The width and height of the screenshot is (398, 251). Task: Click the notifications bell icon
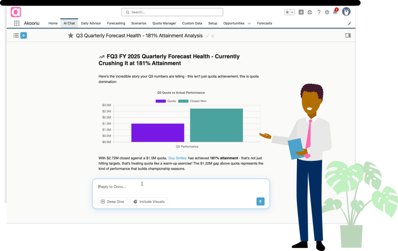coord(335,12)
